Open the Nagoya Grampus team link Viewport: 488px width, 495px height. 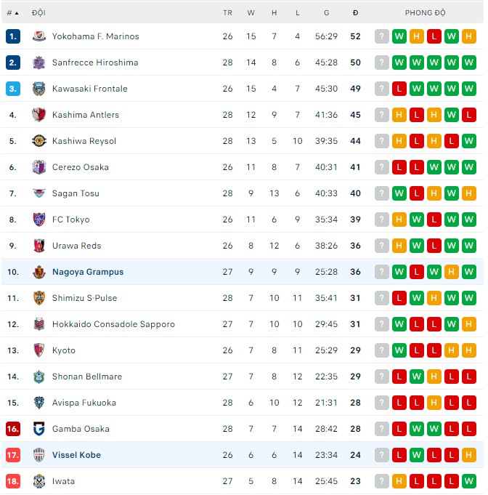(x=88, y=272)
